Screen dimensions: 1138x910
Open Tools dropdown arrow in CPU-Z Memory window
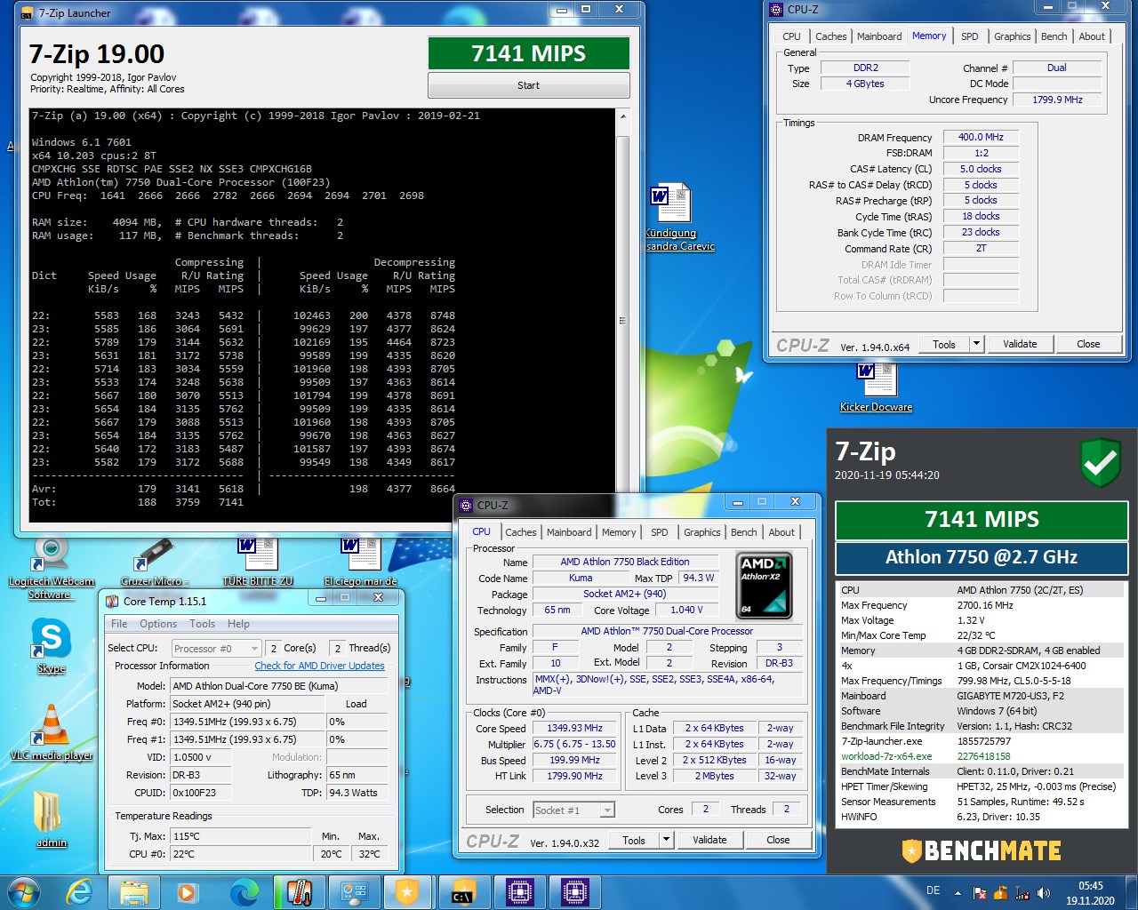coord(976,344)
